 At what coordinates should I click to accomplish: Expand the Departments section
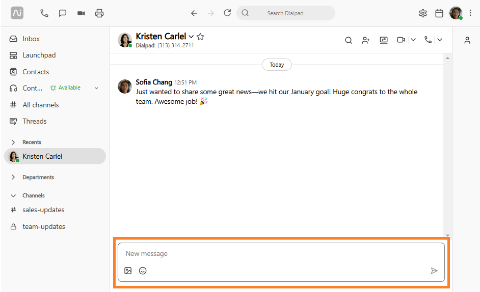point(13,177)
